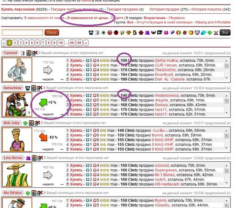This screenshot has width=234, height=208.
Task: Filter by the yellow paw clan icon
Action: tap(122, 32)
